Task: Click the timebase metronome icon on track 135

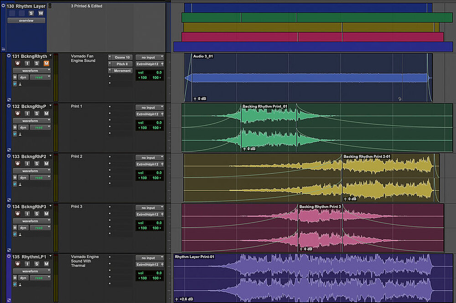Action: click(21, 284)
